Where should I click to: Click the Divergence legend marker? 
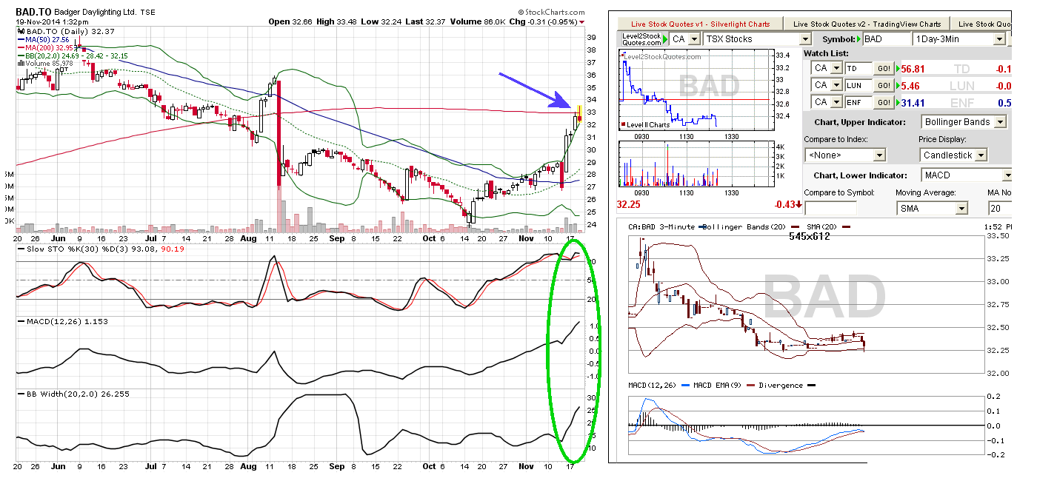811,386
